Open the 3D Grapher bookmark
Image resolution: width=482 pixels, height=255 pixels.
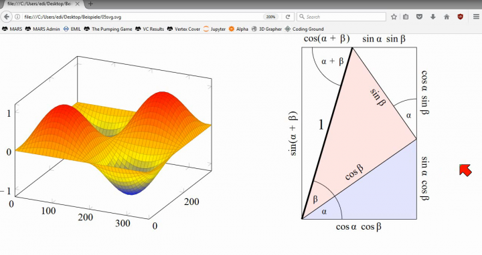click(266, 29)
